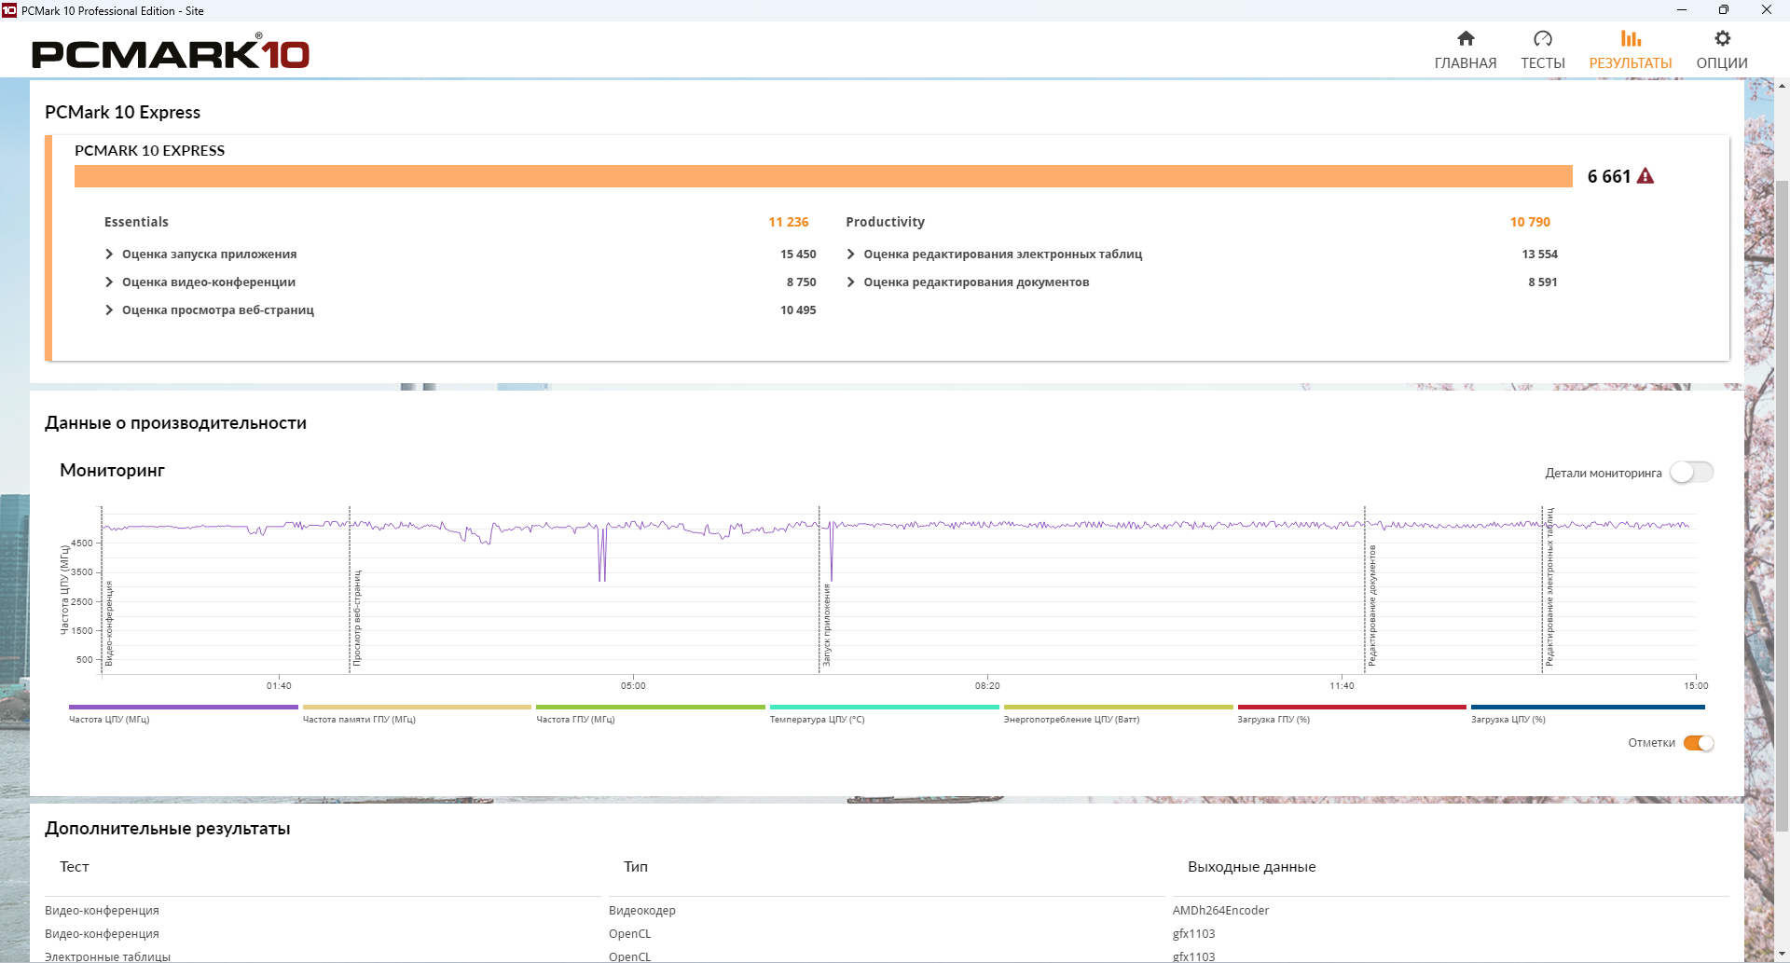Click the Редактирование электронных таблиц chart marker
Screen dimensions: 1790x963
click(1549, 587)
